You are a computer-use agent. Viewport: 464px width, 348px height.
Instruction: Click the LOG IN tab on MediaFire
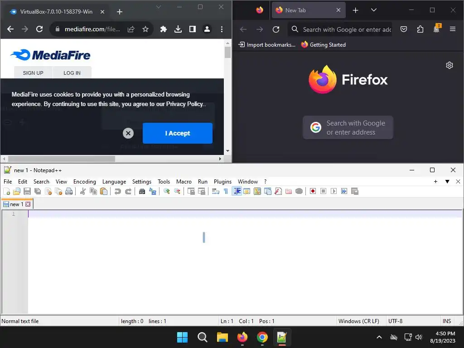tap(72, 73)
